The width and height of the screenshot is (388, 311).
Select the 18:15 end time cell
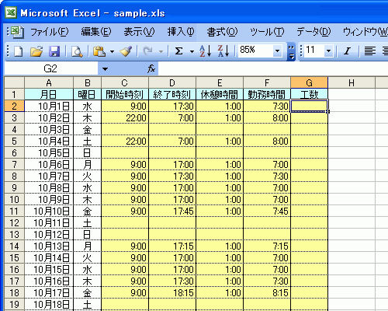172,292
